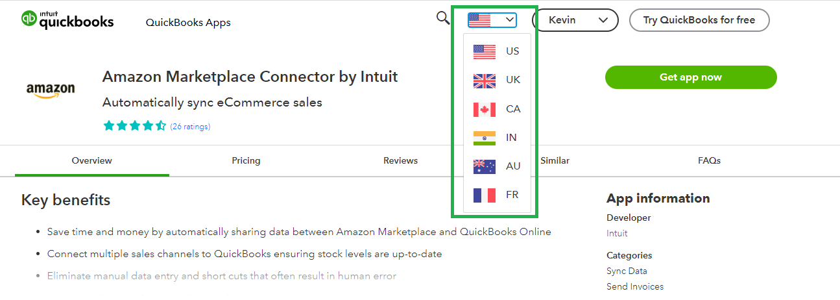Viewport: 840px width, 300px height.
Task: Select the US flag option
Action: click(496, 51)
